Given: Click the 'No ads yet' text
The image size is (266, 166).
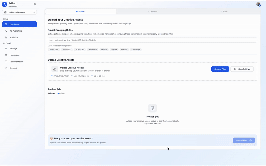Looking at the screenshot, I should click(x=152, y=117).
